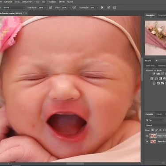Toggle pressure for size icon
This screenshot has height=166, width=166.
pos(108,8)
